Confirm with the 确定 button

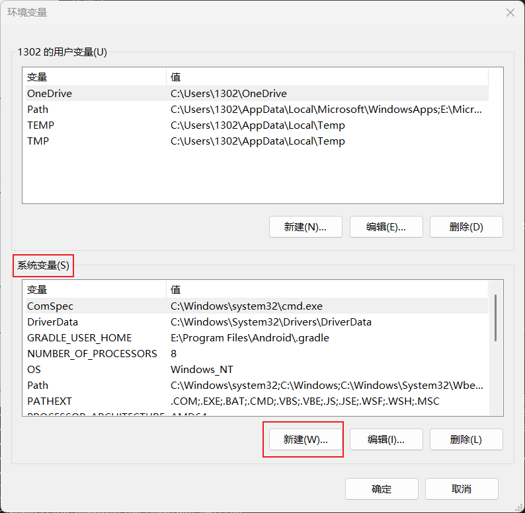[x=382, y=489]
